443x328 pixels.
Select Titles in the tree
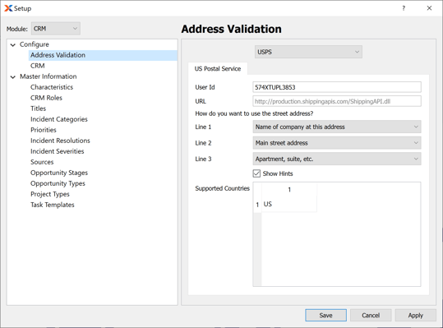coord(38,109)
